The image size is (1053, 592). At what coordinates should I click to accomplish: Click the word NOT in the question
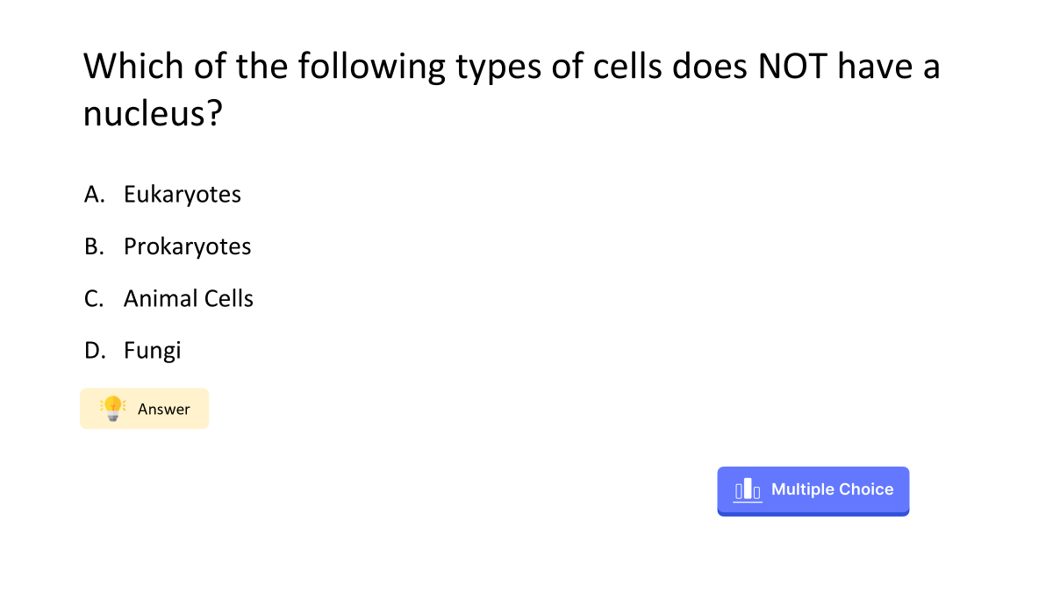[x=792, y=67]
